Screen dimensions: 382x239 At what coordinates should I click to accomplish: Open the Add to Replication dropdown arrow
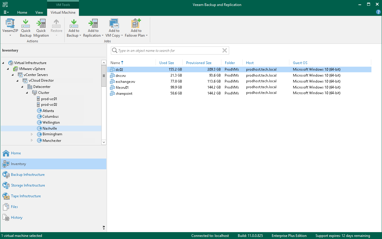tap(103, 35)
